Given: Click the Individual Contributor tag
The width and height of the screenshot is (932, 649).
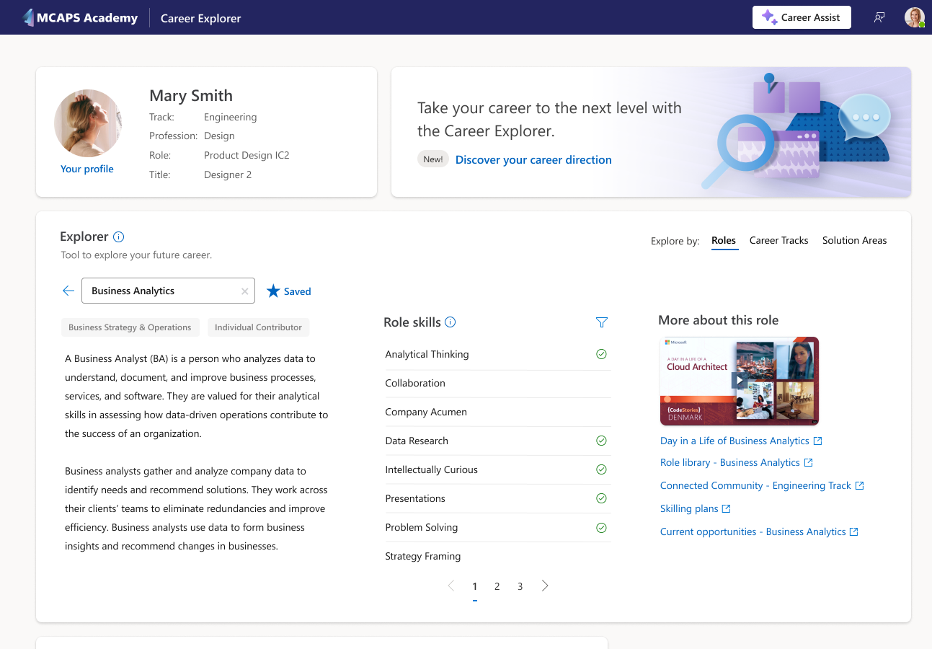Looking at the screenshot, I should click(x=258, y=327).
